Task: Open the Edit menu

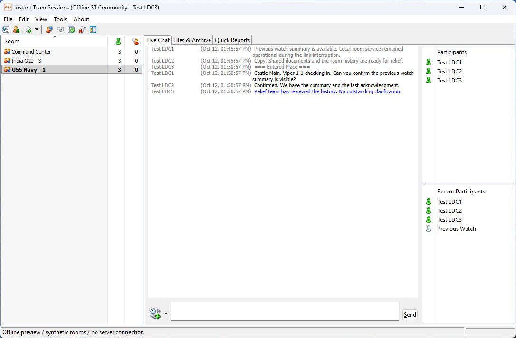Action: click(x=24, y=19)
